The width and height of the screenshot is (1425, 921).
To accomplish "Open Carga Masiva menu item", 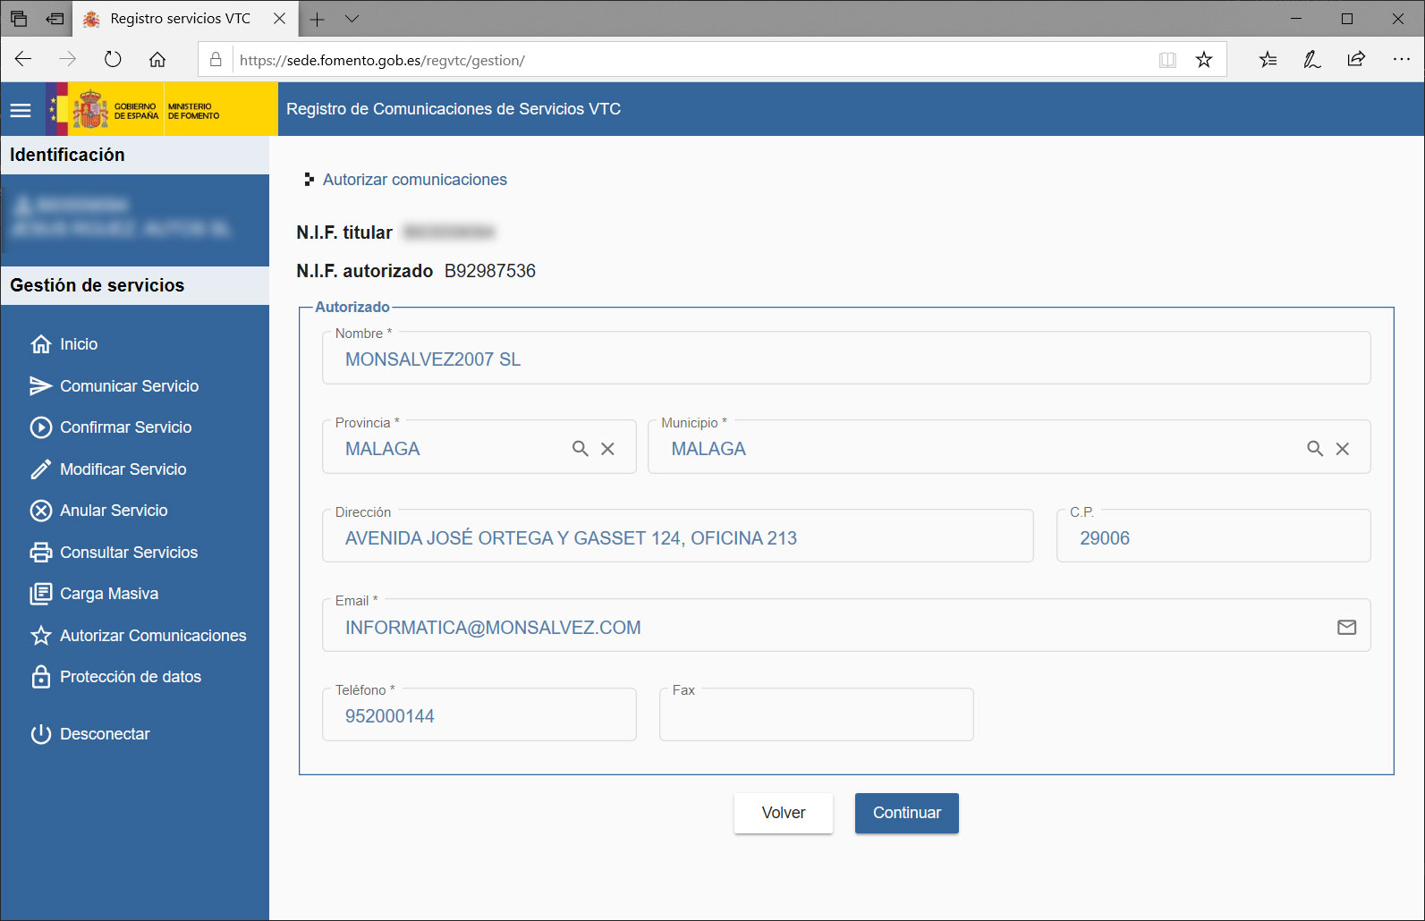I will point(109,594).
